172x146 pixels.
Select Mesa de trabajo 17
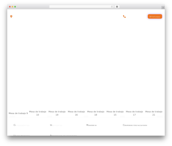135,113
